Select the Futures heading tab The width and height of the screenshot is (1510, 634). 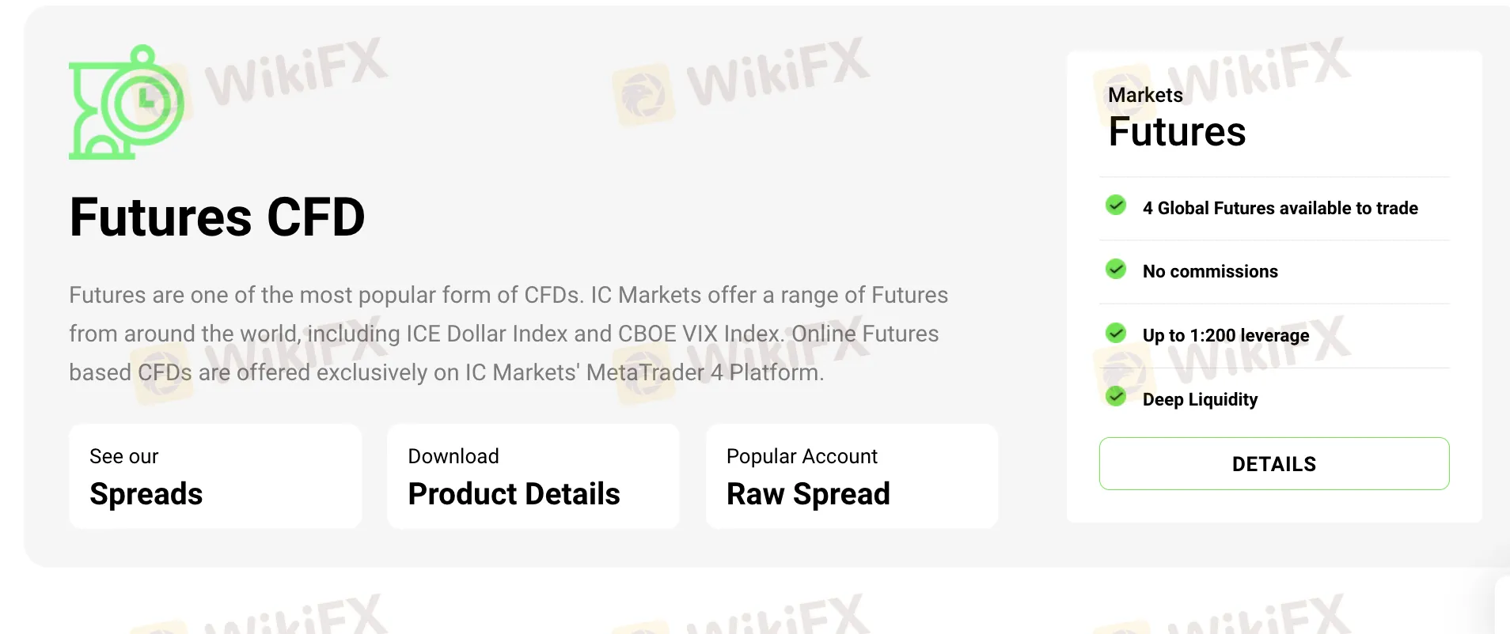tap(1178, 131)
